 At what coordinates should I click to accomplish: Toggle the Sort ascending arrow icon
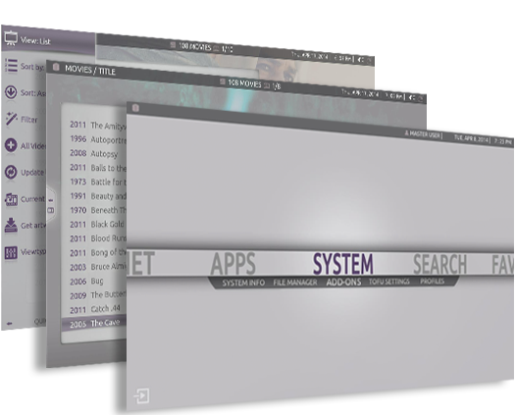(x=11, y=92)
